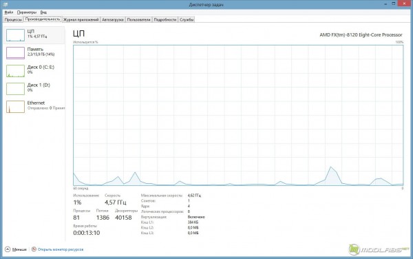Image resolution: width=413 pixels, height=259 pixels.
Task: Switch to the Автозагрузка tab
Action: (x=113, y=20)
